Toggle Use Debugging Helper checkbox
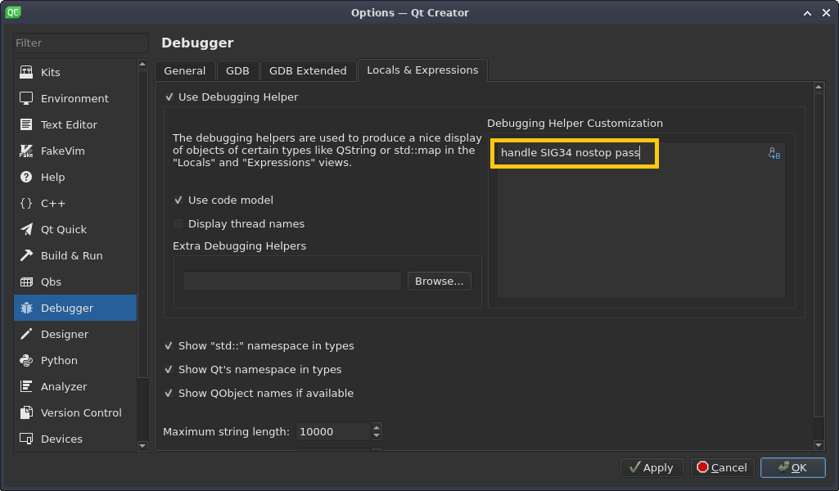Viewport: 839px width, 491px height. 169,97
